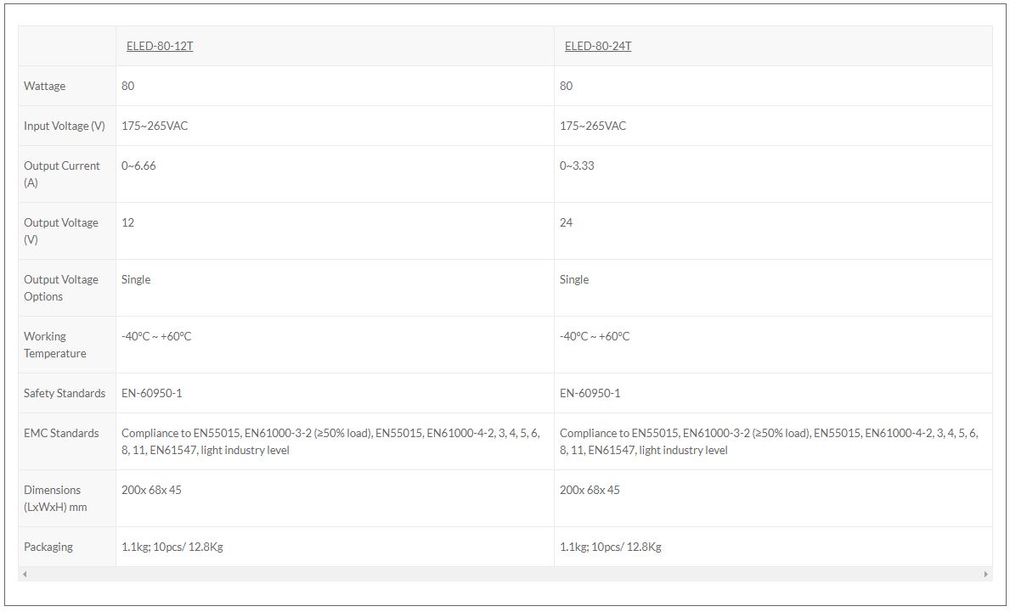
Task: Click the right arrow of horizontal scrollbar
Action: pyautogui.click(x=986, y=575)
